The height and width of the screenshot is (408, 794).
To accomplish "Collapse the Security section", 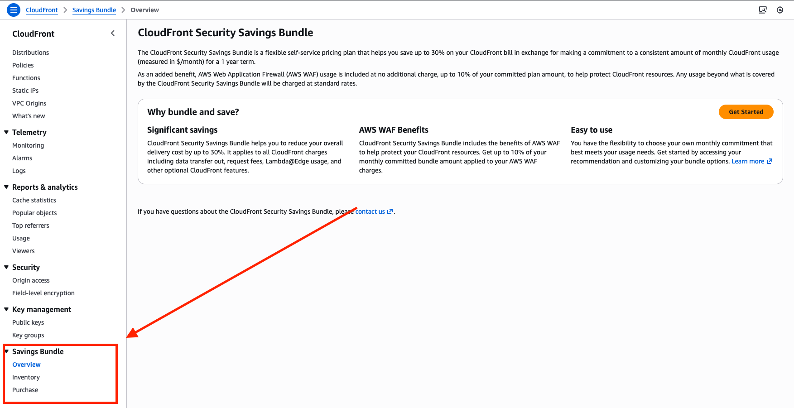I will (6, 267).
